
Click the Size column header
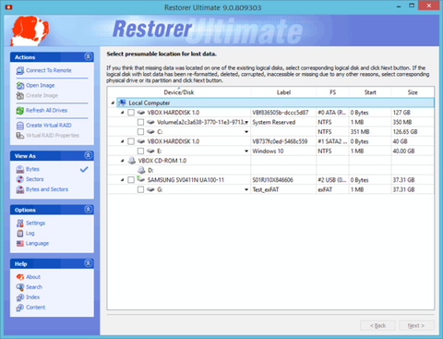[x=413, y=92]
